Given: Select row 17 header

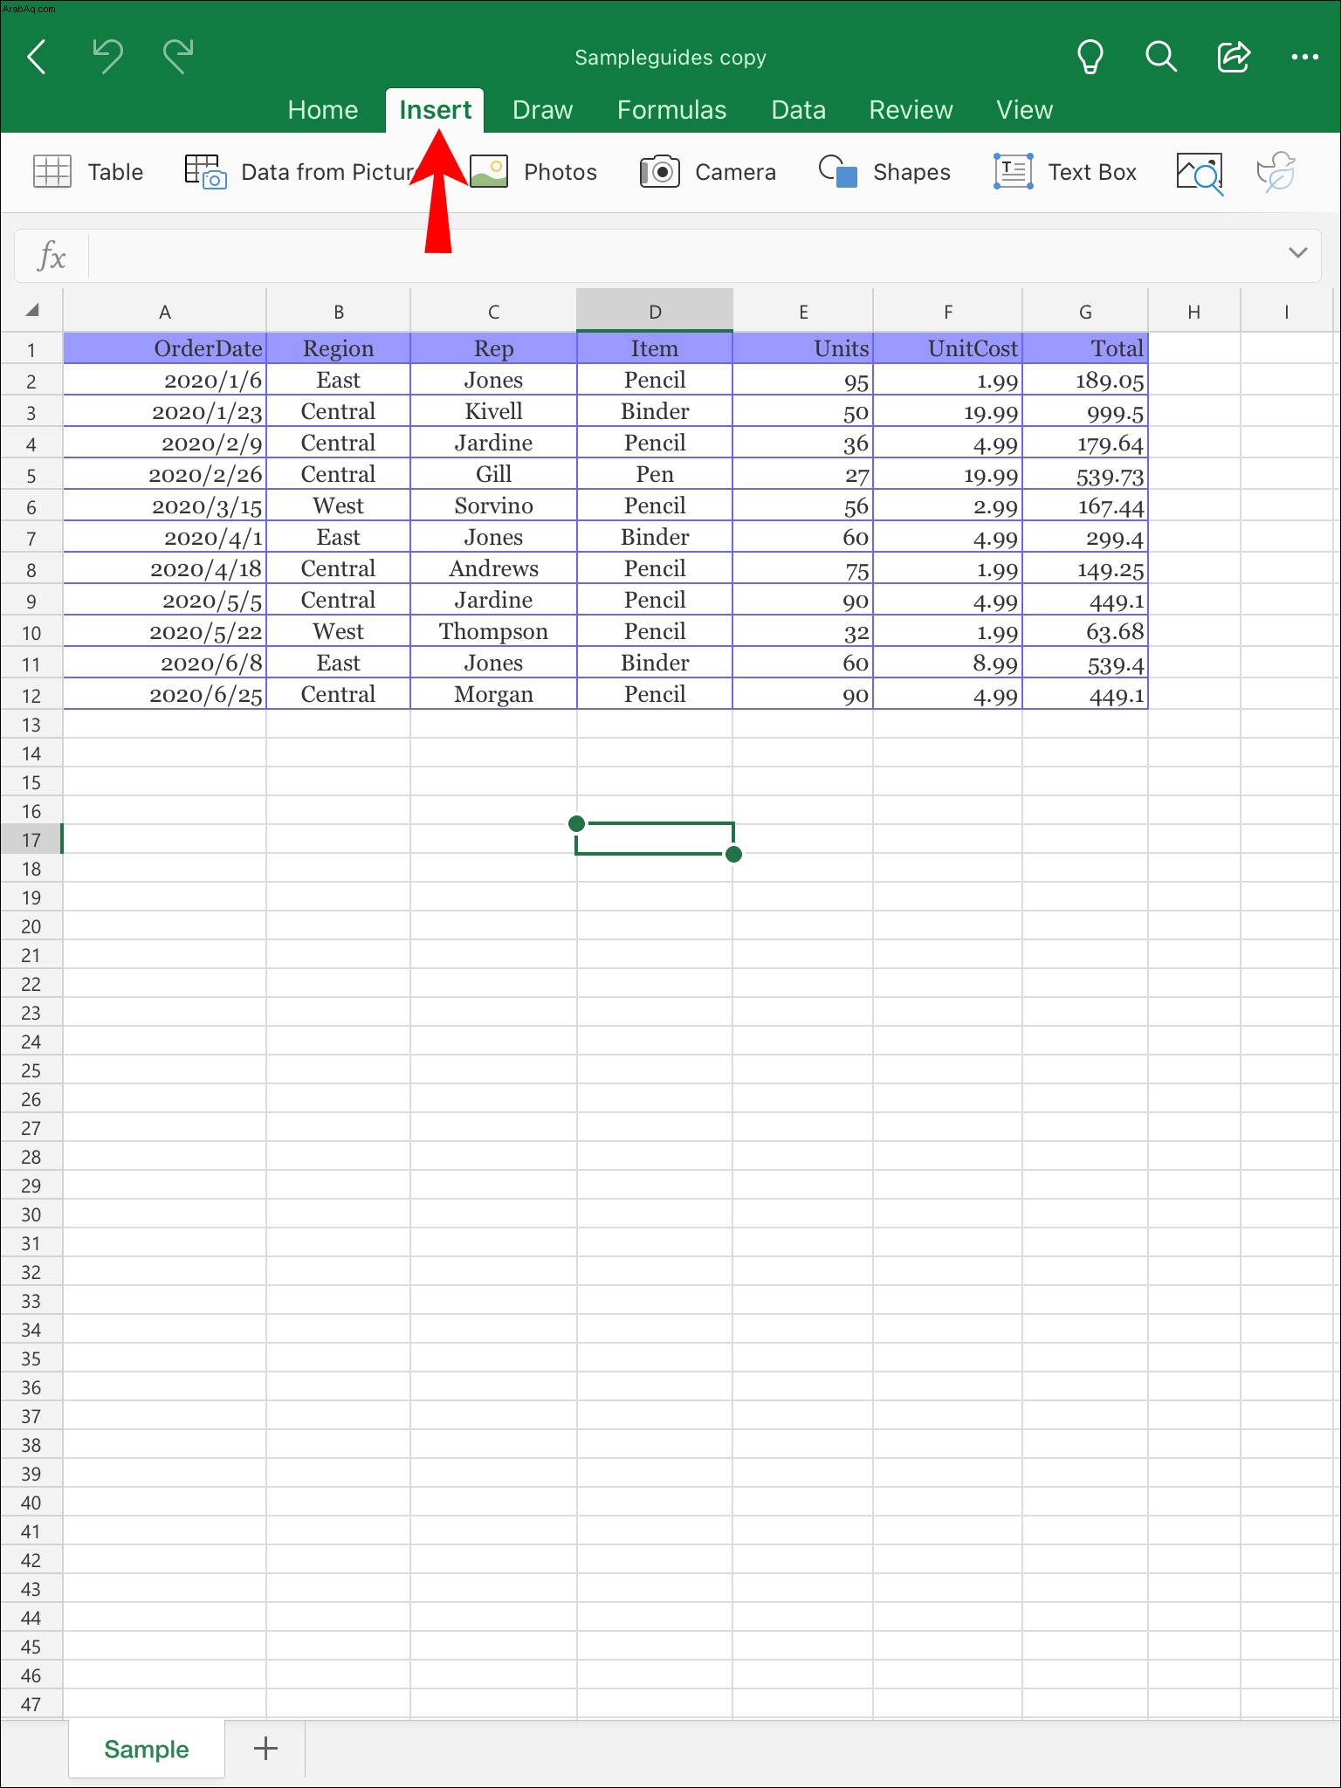Looking at the screenshot, I should [x=31, y=840].
